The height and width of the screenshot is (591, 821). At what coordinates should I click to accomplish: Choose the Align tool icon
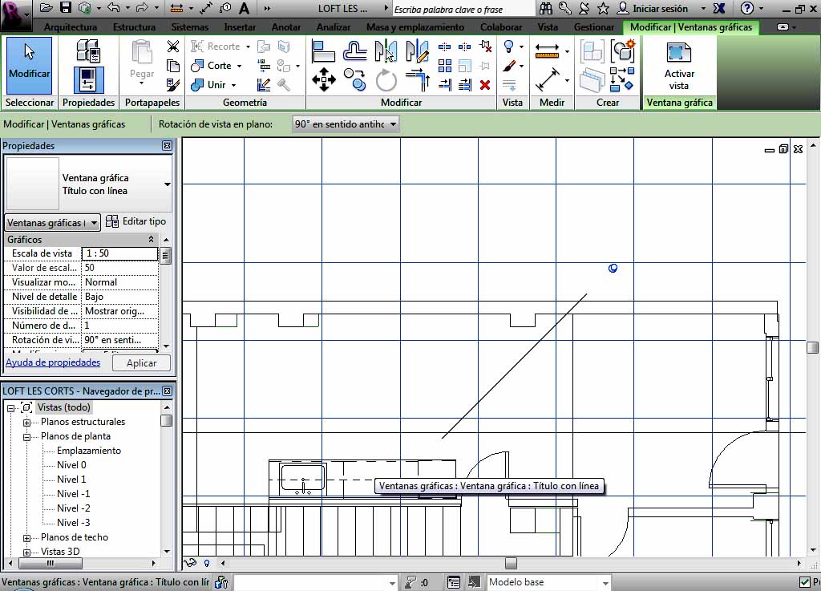pos(323,51)
